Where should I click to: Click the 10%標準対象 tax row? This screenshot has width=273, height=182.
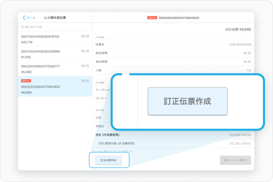[x=173, y=144]
